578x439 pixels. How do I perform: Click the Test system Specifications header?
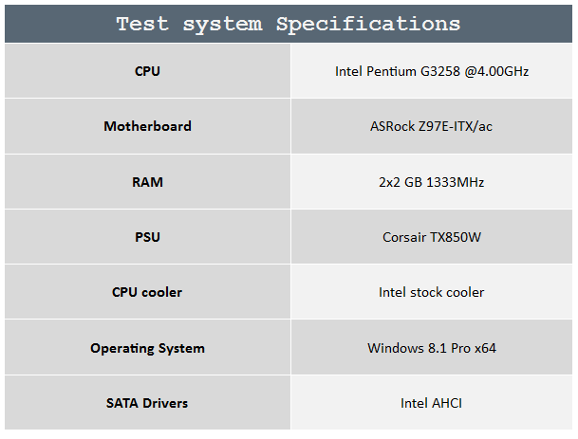point(289,24)
